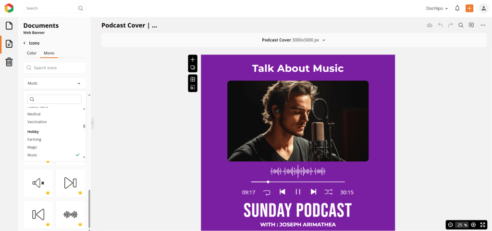Viewport: 492px width, 231px height.
Task: Choose Magic from the category list
Action: tap(32, 147)
